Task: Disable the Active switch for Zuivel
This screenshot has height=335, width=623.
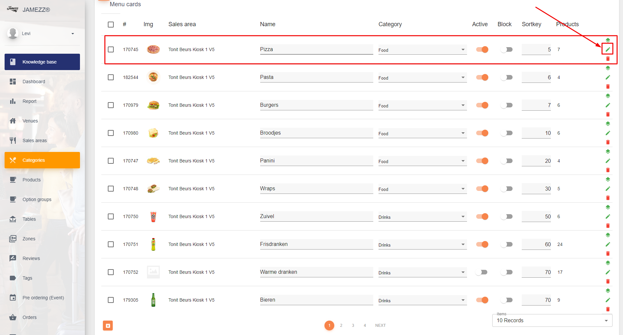Action: tap(482, 216)
